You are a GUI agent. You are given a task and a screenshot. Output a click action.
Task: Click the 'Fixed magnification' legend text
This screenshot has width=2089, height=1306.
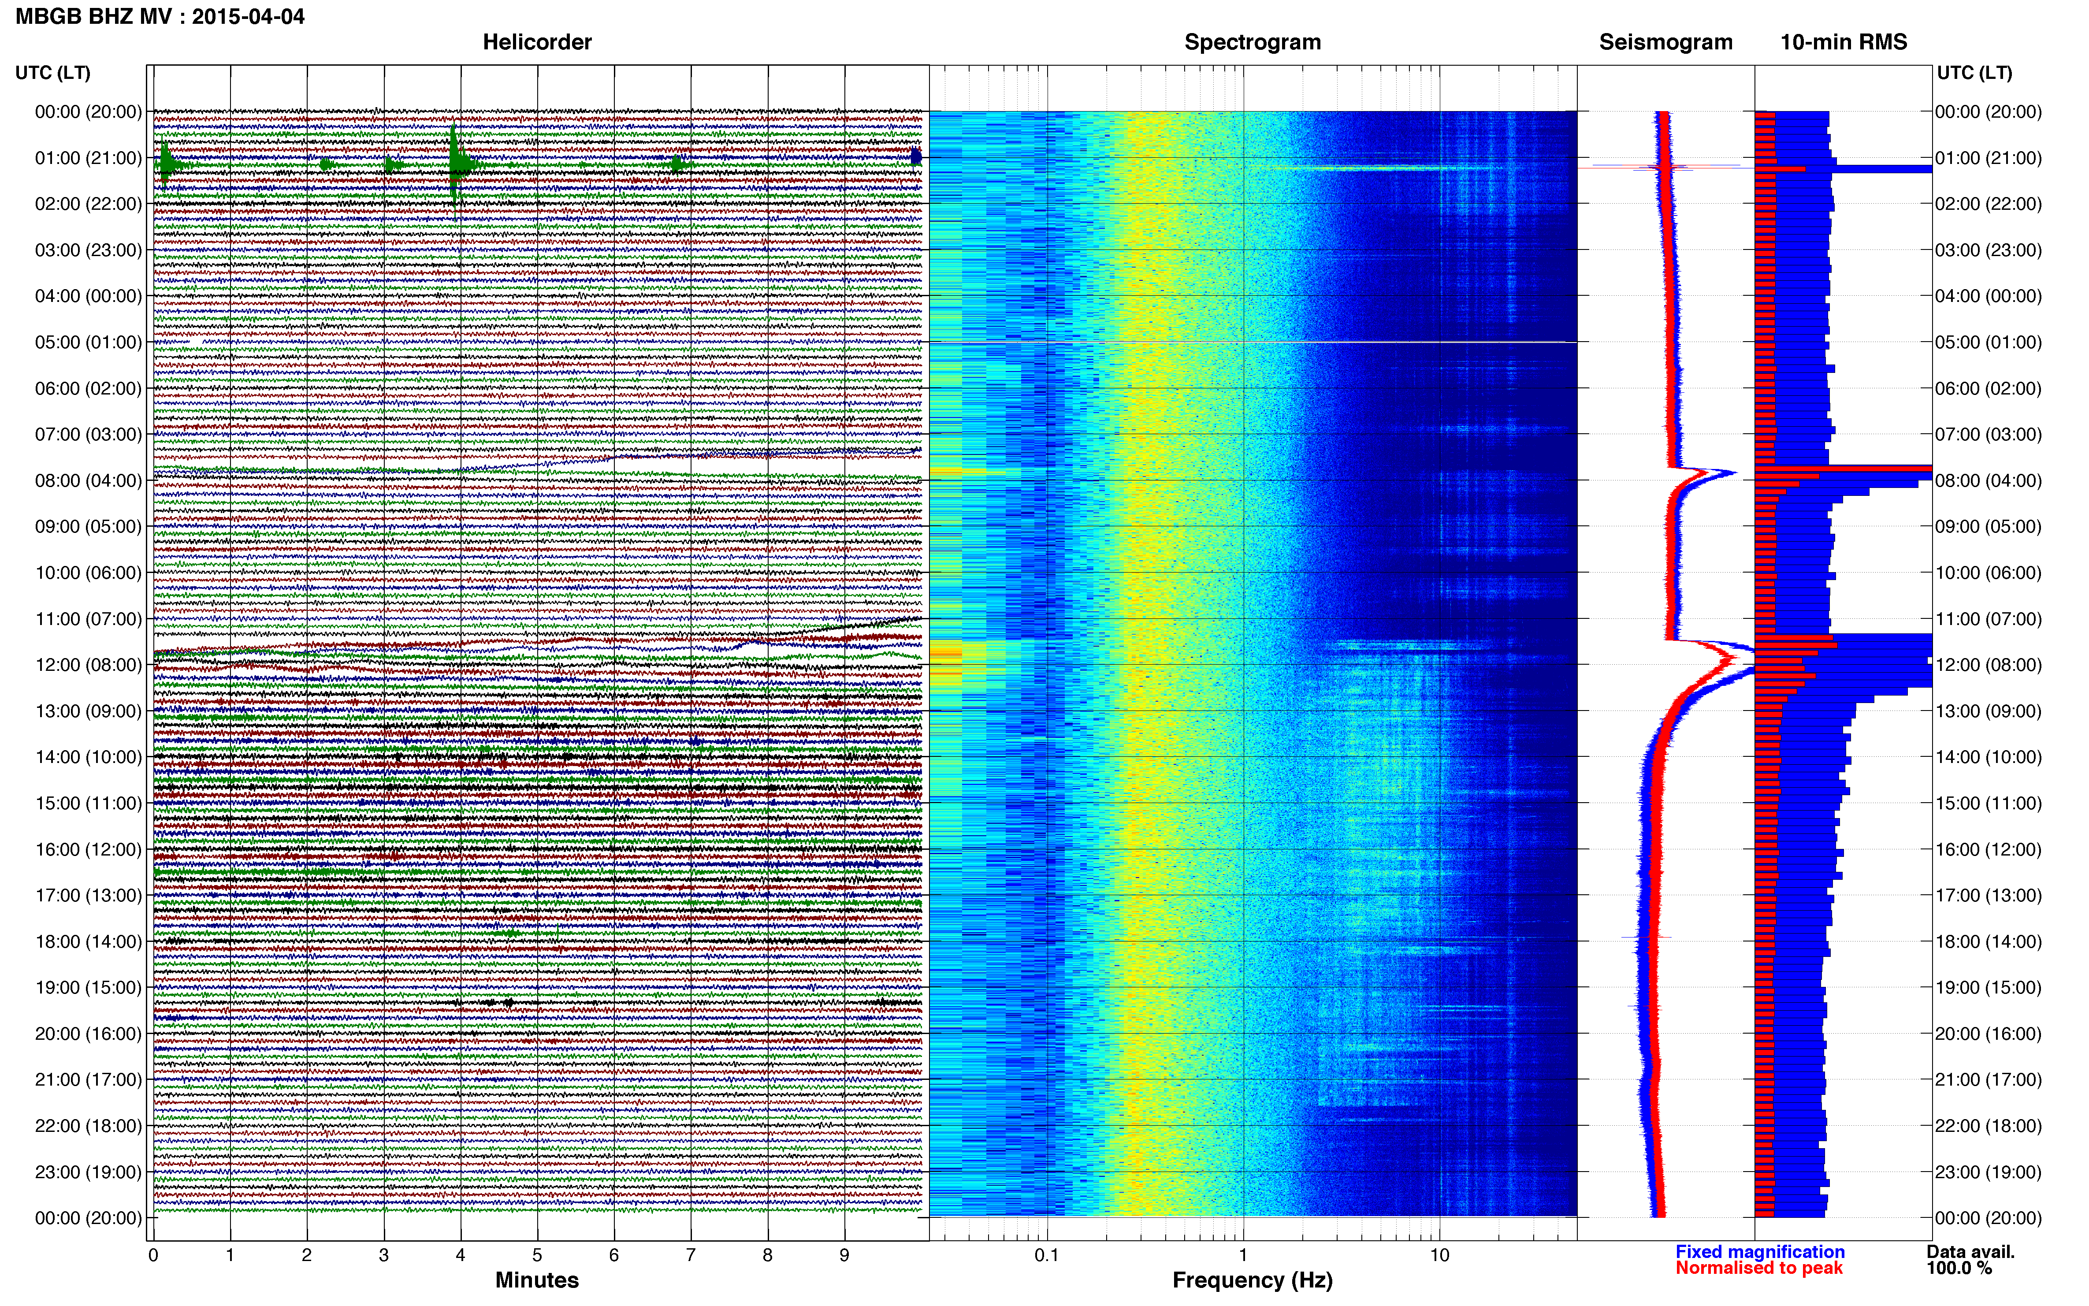tap(1760, 1252)
